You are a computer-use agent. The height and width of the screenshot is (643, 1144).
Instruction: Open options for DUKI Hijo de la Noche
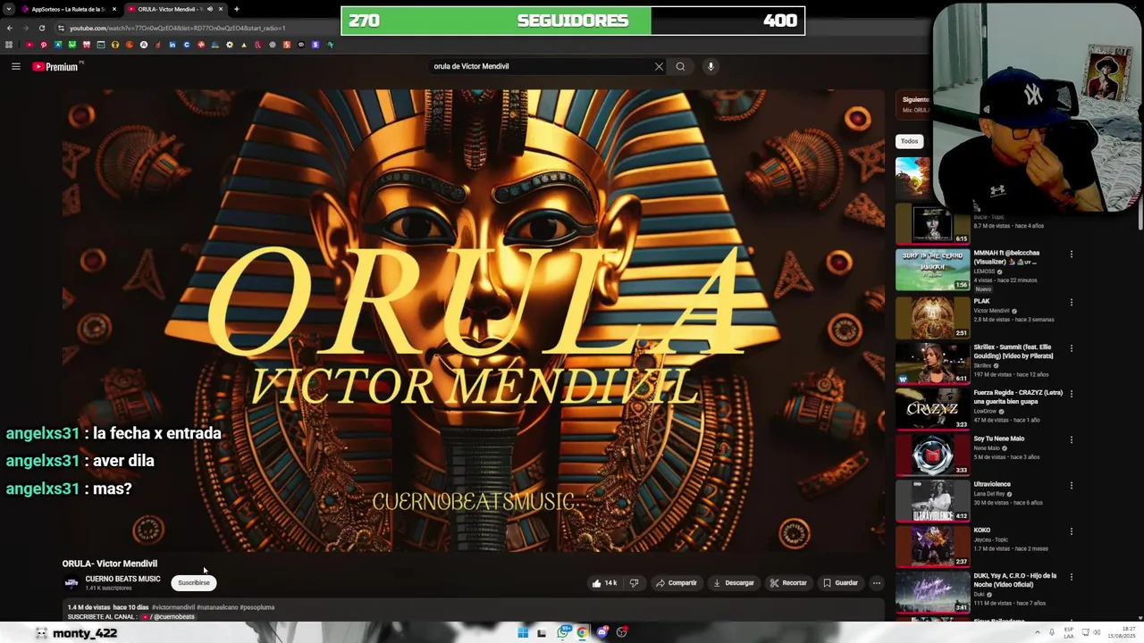(1071, 577)
